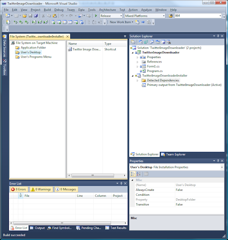Screen dimensions: 228x240
Task: Toggle Categorized view in Properties panel
Action: [133, 174]
